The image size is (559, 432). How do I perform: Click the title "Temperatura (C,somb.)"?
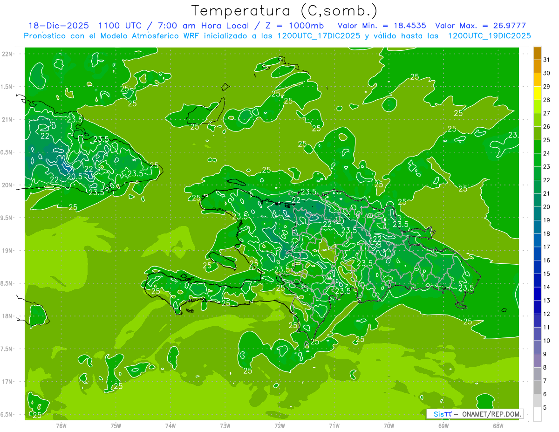tap(284, 11)
